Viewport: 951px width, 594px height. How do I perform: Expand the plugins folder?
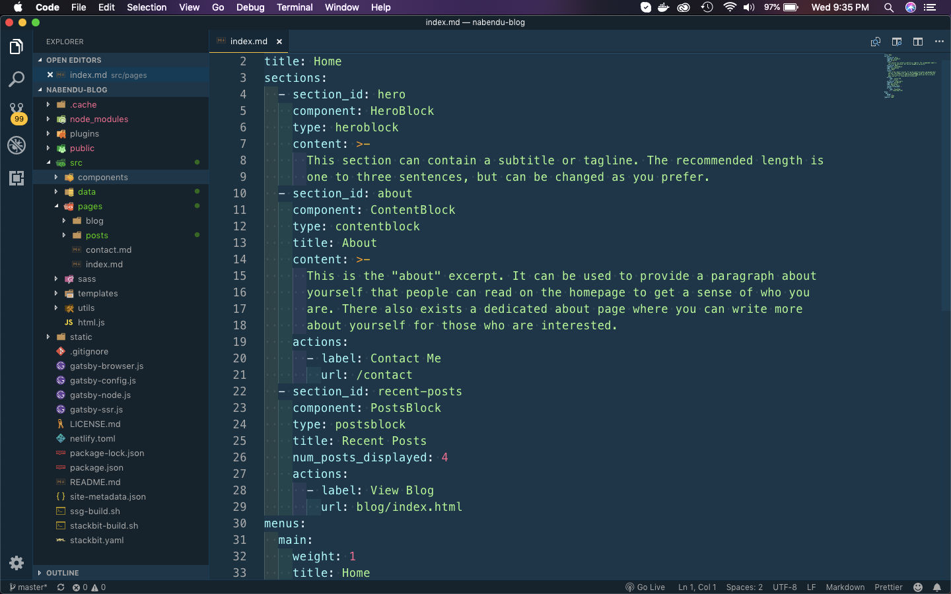point(121,134)
